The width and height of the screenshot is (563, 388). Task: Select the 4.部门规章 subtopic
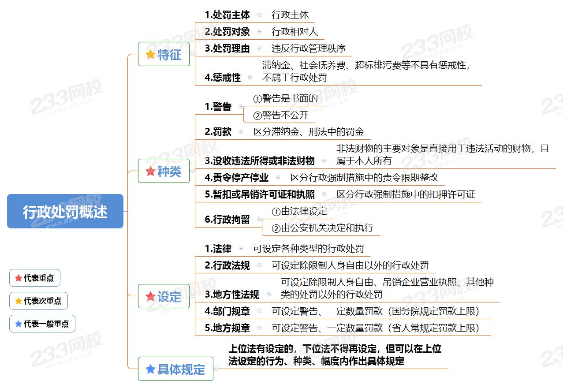click(x=227, y=311)
